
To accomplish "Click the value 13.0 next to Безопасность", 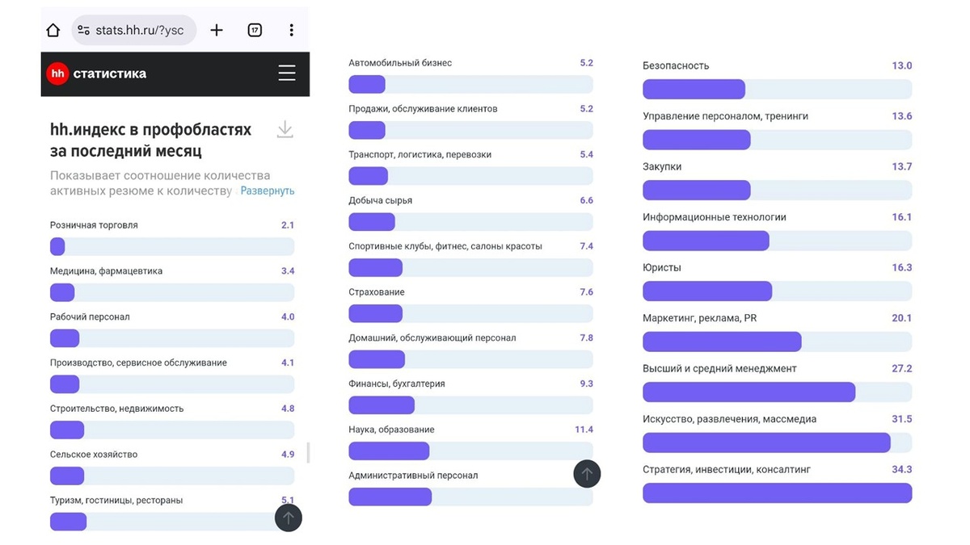I will 901,65.
